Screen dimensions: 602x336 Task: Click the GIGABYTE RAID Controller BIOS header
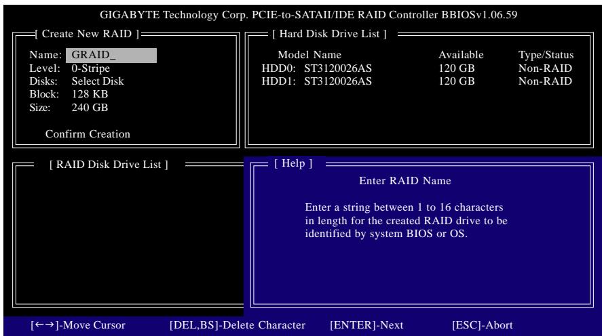[x=308, y=15]
